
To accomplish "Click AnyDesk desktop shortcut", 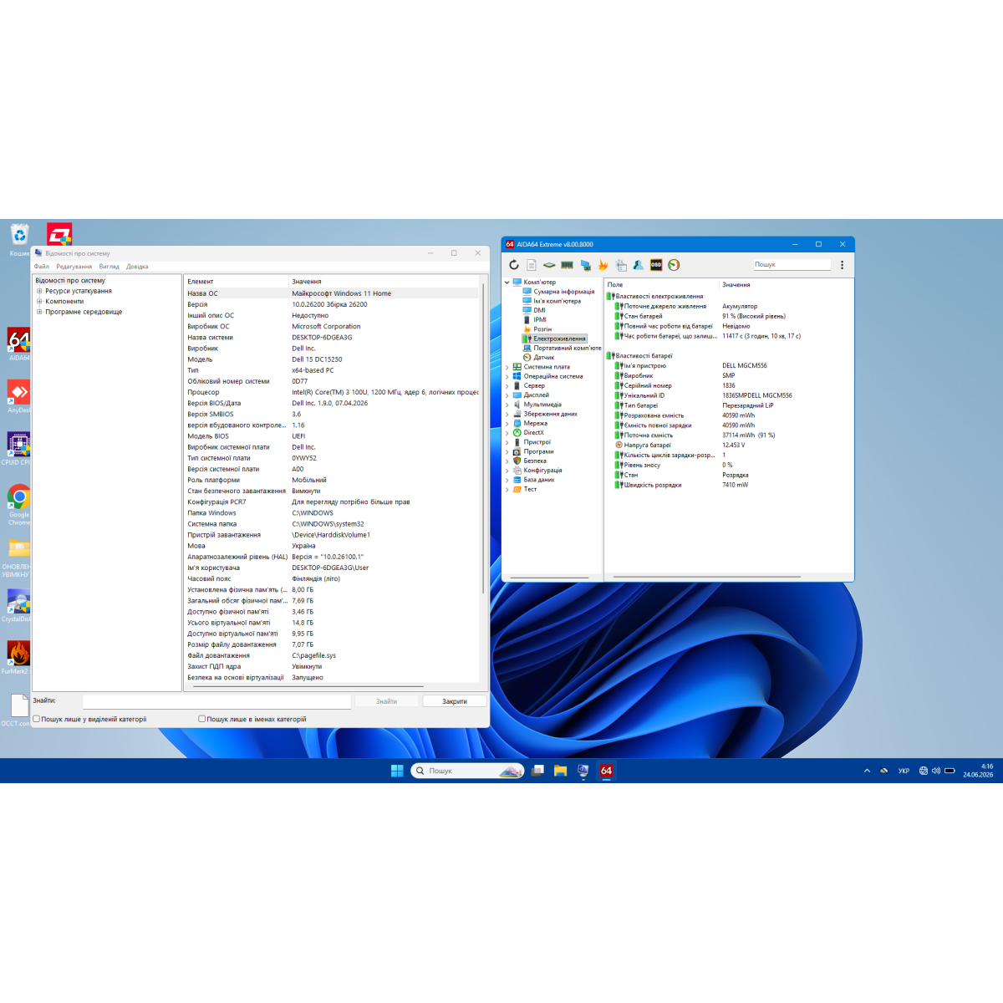I will pyautogui.click(x=18, y=396).
